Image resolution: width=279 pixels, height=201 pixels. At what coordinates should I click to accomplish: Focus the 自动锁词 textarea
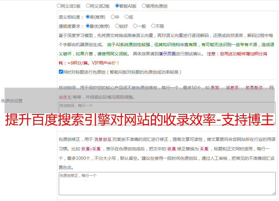167,114
